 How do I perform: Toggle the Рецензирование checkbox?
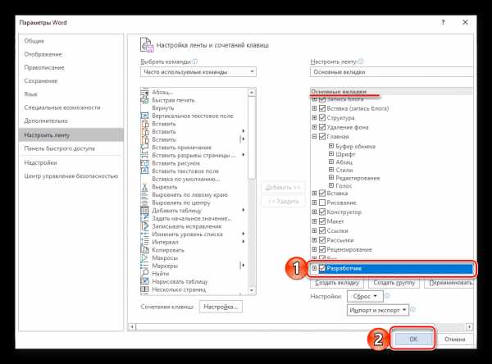(x=322, y=249)
